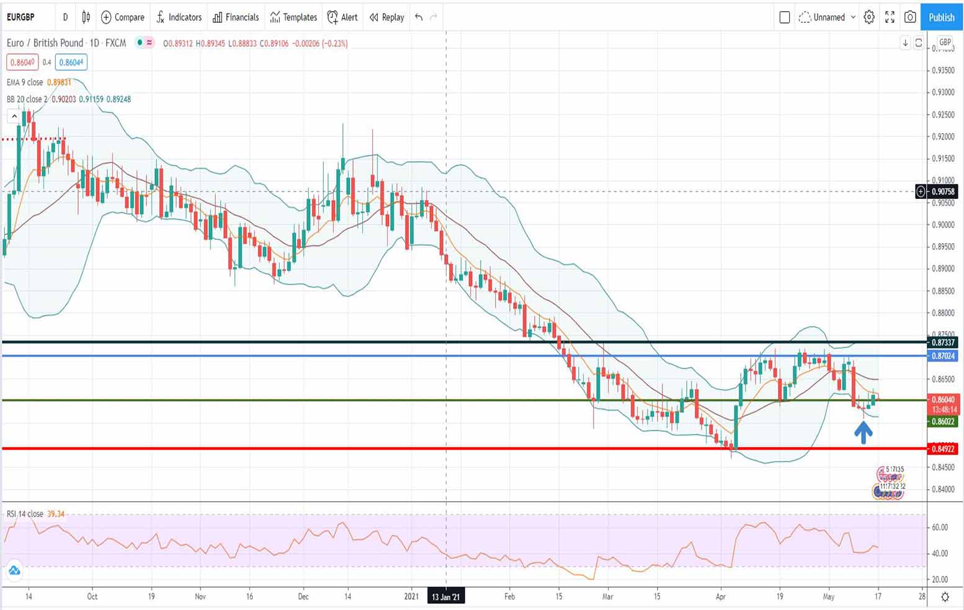Open the chart Templates menu
This screenshot has height=610, width=964.
pos(293,17)
